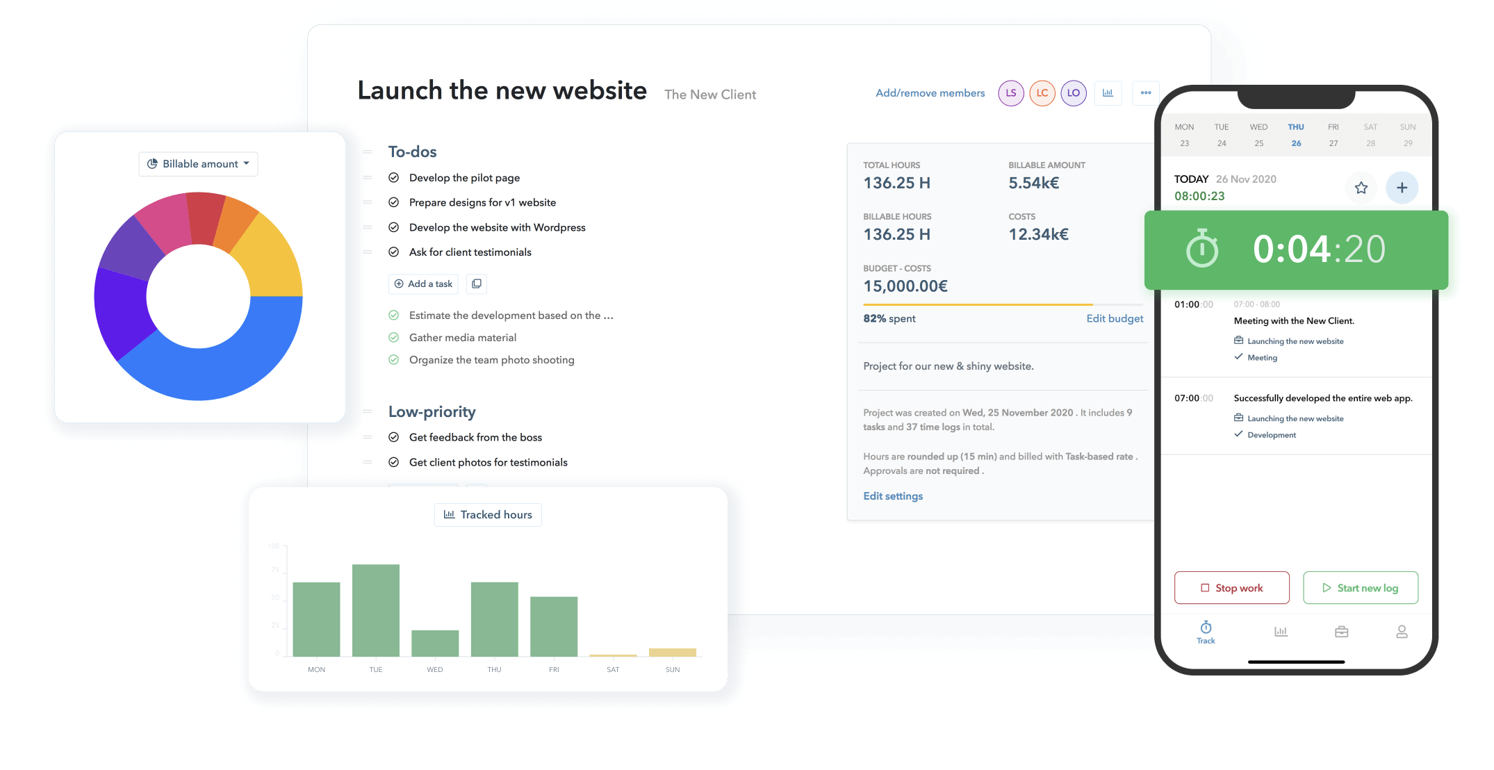This screenshot has height=770, width=1494.
Task: Open the Billable amount dropdown
Action: coord(198,164)
